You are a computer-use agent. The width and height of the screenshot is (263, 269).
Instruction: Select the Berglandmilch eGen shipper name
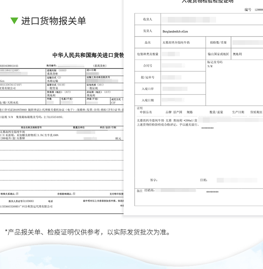click(175, 32)
